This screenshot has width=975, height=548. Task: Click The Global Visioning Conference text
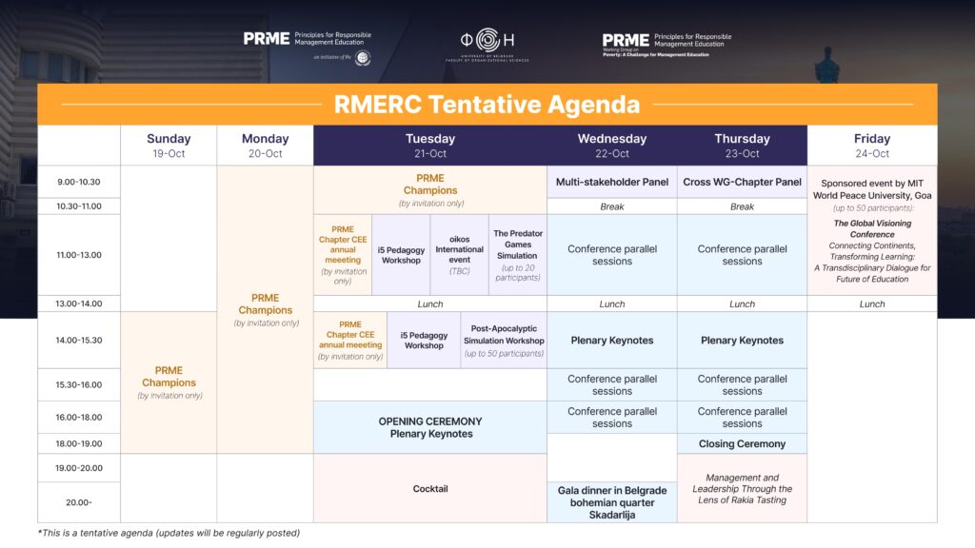click(x=871, y=228)
